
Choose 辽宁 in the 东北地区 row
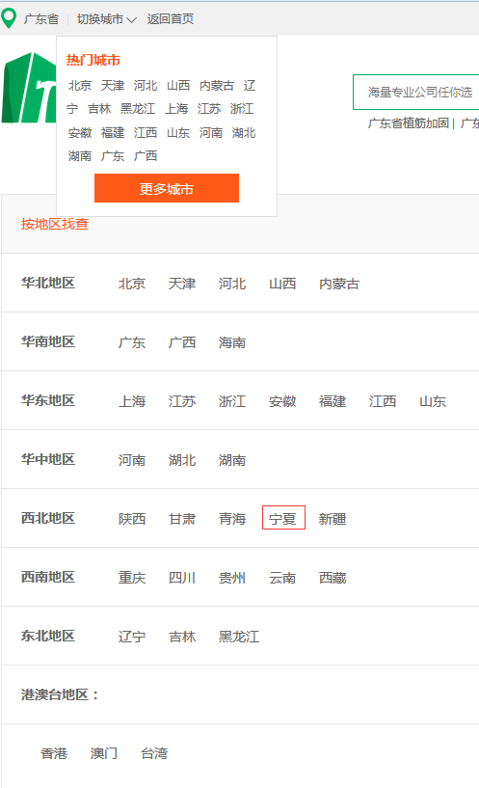[x=131, y=637]
